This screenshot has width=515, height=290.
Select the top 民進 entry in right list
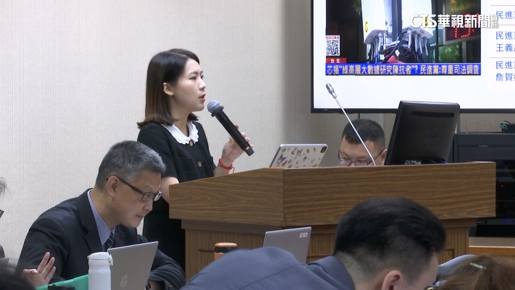pyautogui.click(x=505, y=15)
